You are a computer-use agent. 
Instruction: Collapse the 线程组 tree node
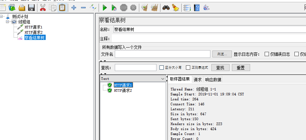(8, 22)
